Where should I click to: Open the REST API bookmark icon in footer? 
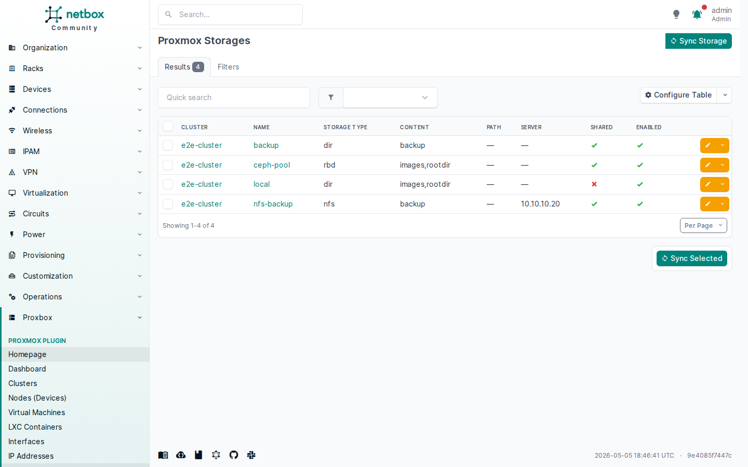pos(198,455)
